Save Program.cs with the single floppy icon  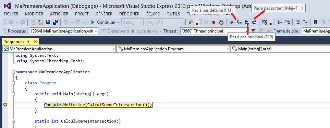tap(48, 22)
